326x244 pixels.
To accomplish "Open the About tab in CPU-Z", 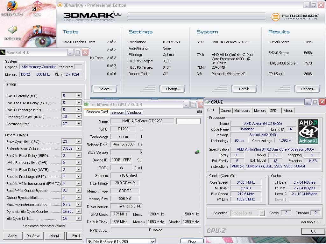I will coord(288,111).
